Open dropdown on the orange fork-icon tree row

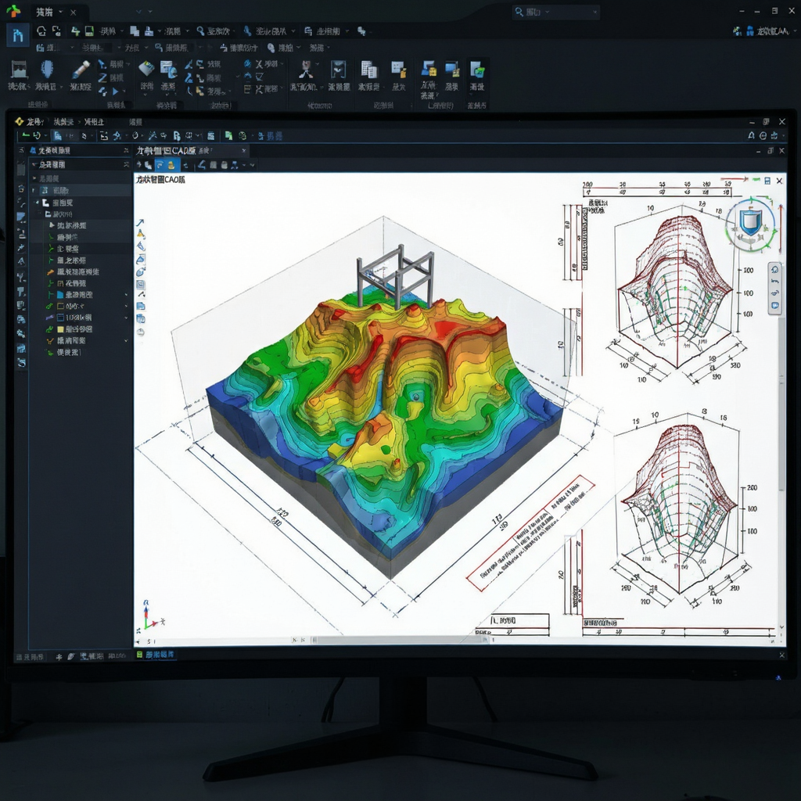[126, 341]
